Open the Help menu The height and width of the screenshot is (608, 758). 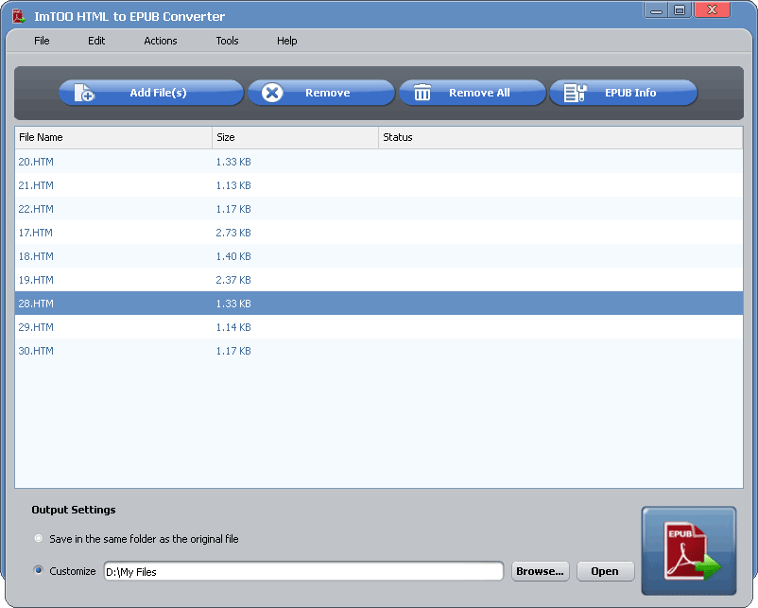[287, 41]
